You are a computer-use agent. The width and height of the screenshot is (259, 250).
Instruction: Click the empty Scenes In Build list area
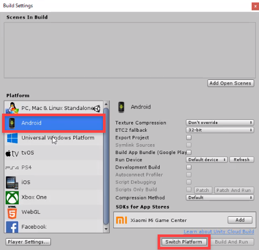point(129,50)
